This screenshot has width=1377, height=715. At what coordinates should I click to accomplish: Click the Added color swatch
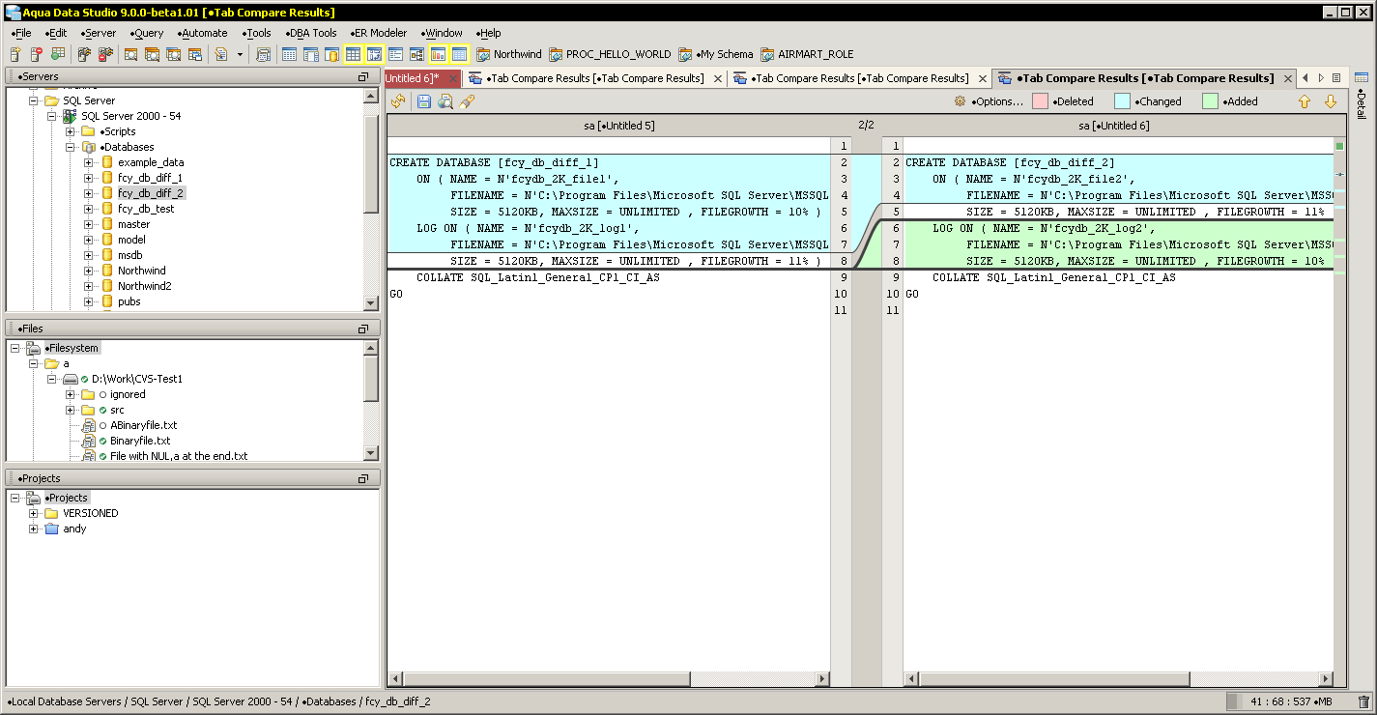tap(1210, 100)
